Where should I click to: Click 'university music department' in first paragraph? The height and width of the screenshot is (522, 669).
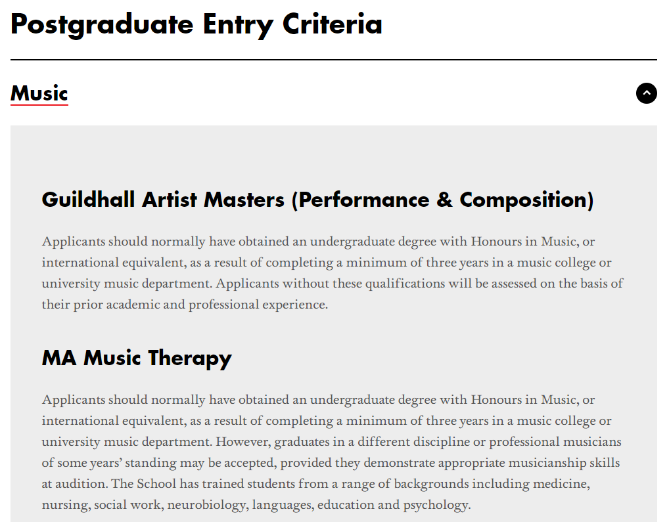coord(127,284)
